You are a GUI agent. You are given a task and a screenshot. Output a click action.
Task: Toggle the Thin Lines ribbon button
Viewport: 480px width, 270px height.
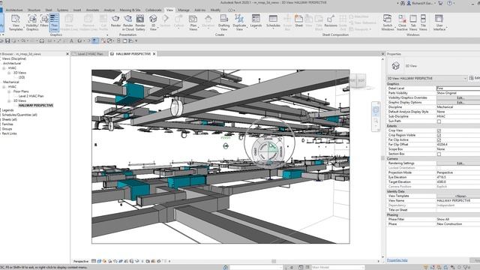coord(54,22)
